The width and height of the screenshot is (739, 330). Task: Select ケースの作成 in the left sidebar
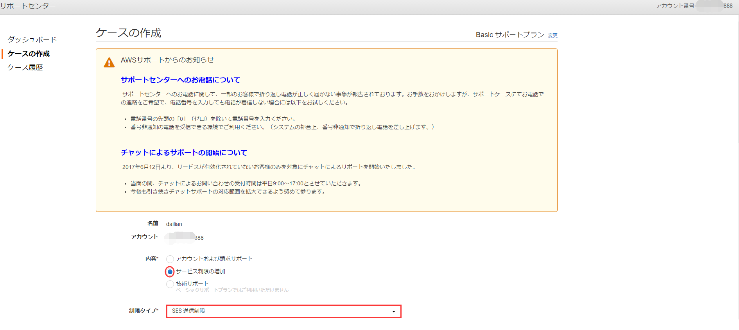(x=29, y=54)
